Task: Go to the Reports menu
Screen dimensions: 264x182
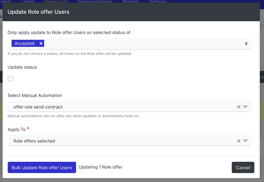Action: pyautogui.click(x=131, y=2)
